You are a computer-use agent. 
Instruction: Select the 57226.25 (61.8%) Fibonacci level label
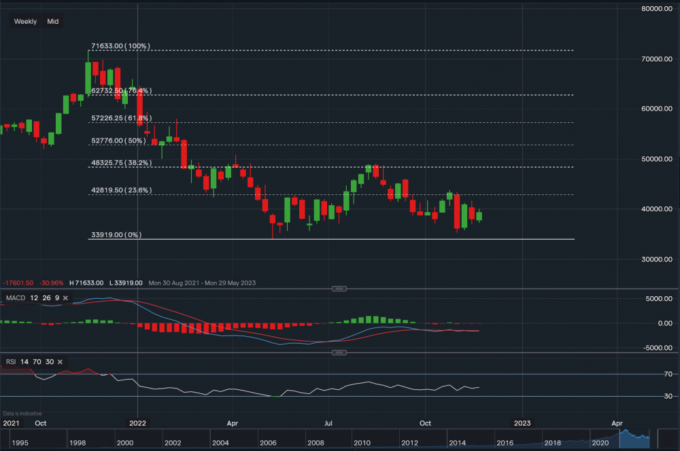[121, 118]
